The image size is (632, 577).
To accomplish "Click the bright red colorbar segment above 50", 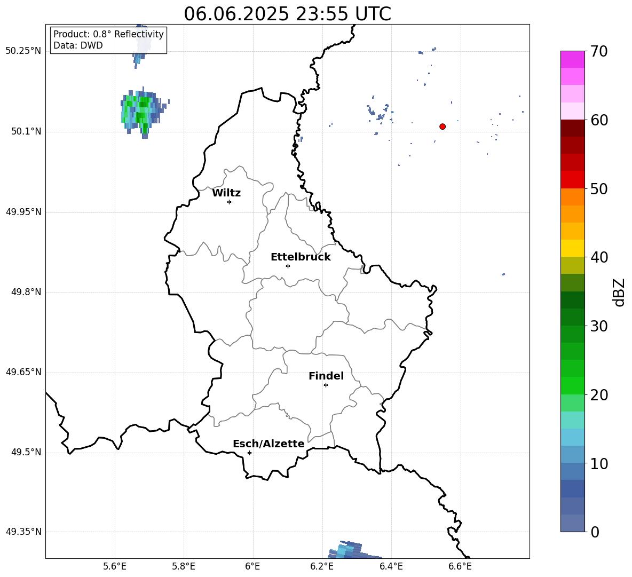I will (572, 179).
